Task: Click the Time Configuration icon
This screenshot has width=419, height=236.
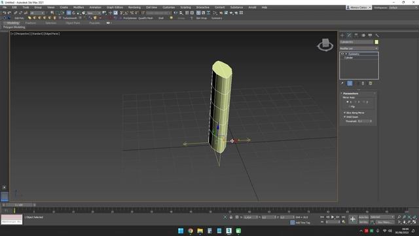Action: click(344, 222)
